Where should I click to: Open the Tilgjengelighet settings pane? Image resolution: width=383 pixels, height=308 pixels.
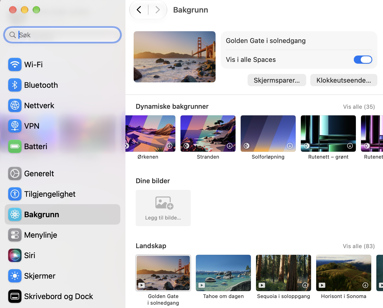coord(62,194)
